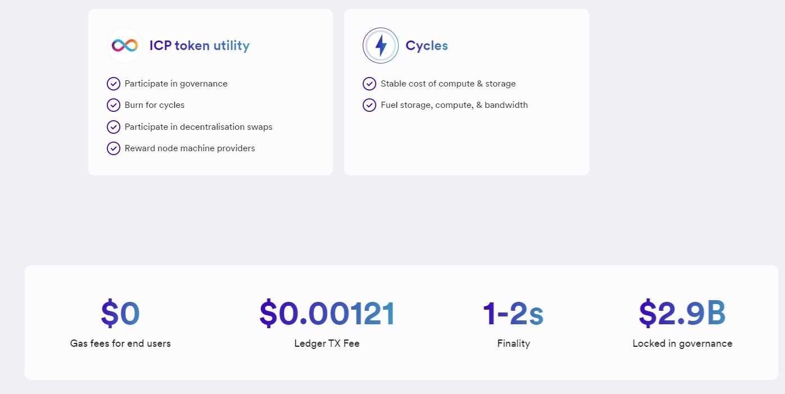Image resolution: width=785 pixels, height=394 pixels.
Task: Click checkmark beside Stable cost of compute
Action: click(369, 84)
